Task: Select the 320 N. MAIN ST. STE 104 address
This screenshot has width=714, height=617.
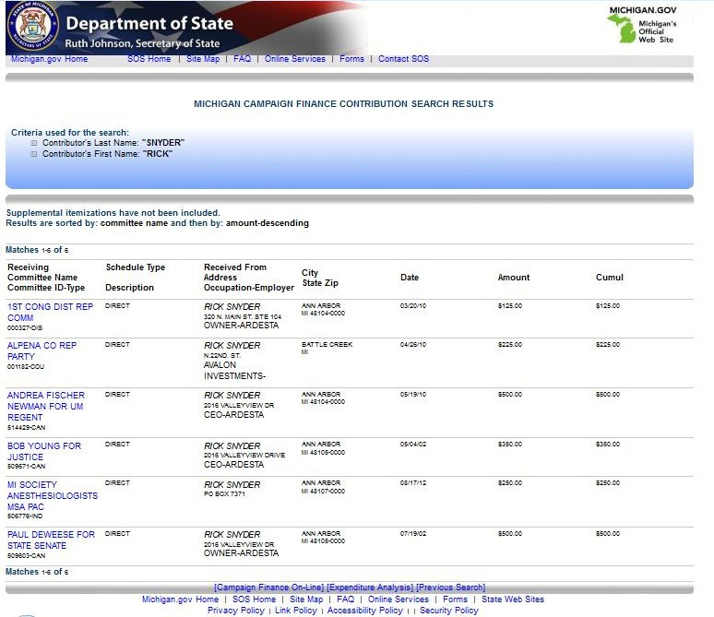Action: (x=243, y=317)
